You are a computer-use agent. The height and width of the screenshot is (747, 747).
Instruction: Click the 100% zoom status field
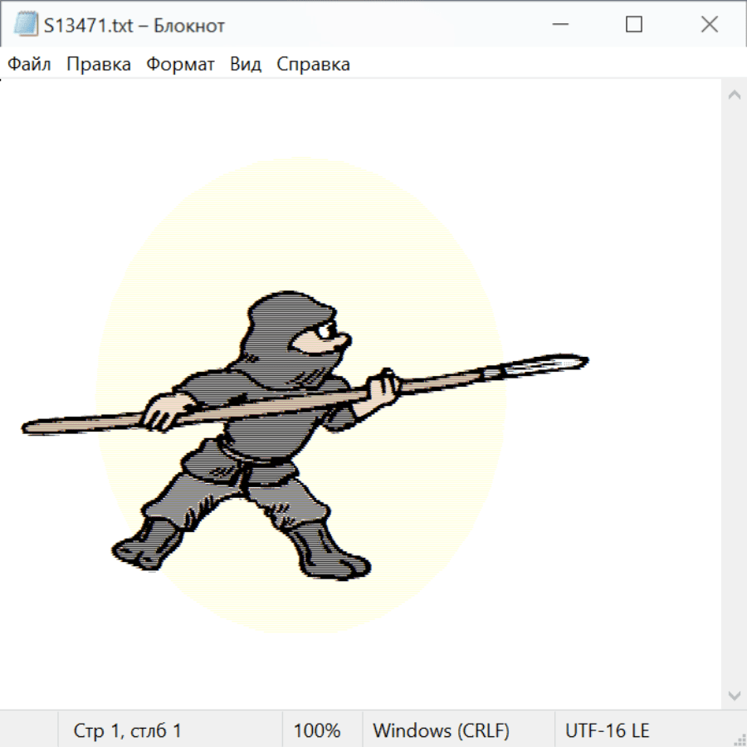pyautogui.click(x=317, y=731)
